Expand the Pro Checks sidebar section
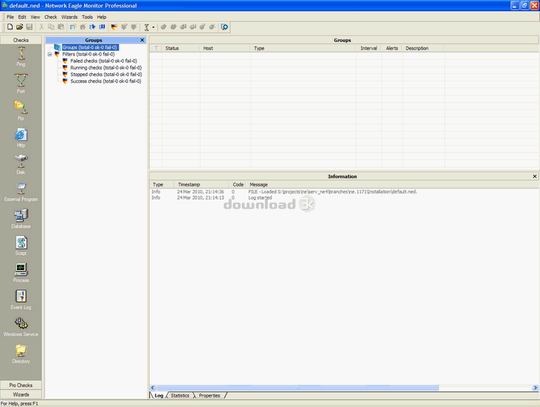This screenshot has width=540, height=407. click(21, 385)
